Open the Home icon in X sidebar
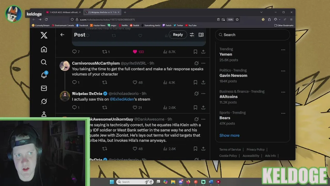Viewport: 330px width, 186px height. [x=44, y=49]
